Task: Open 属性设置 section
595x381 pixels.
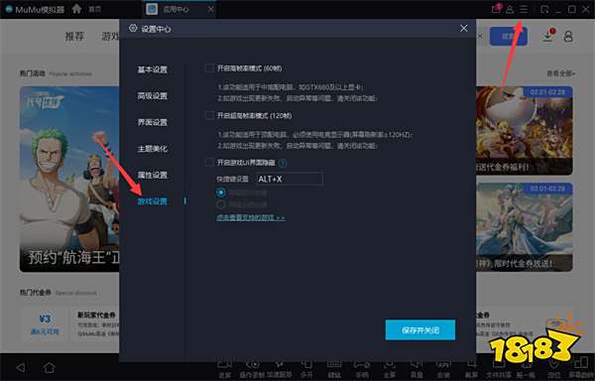Action: click(x=152, y=175)
